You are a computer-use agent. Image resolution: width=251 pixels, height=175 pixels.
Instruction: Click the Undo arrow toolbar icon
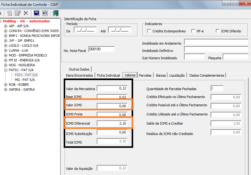pos(45,13)
